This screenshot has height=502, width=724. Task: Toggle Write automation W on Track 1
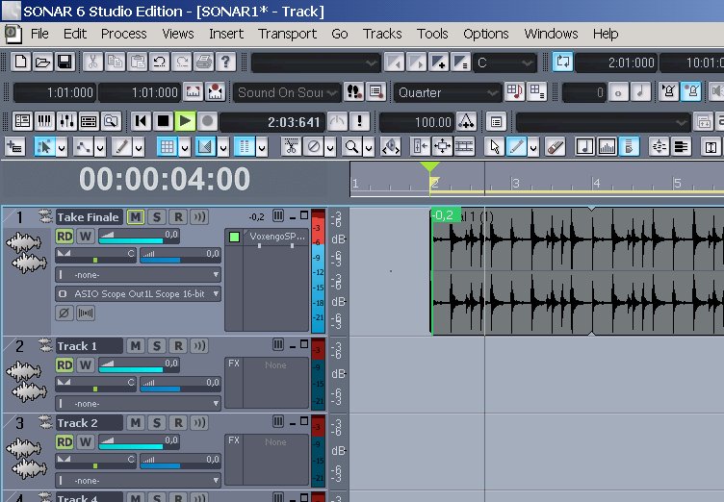86,365
